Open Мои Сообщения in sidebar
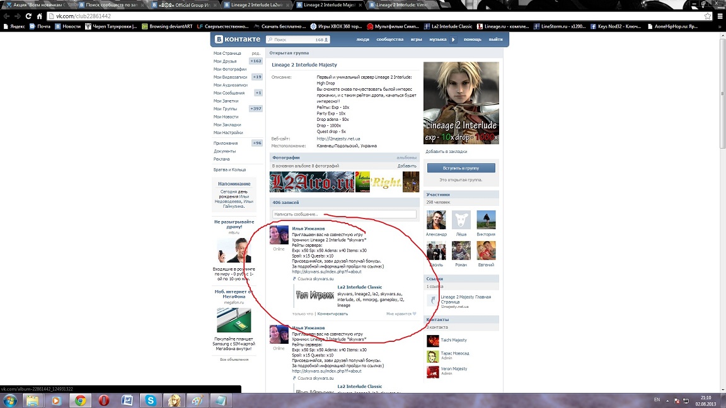 click(x=229, y=93)
